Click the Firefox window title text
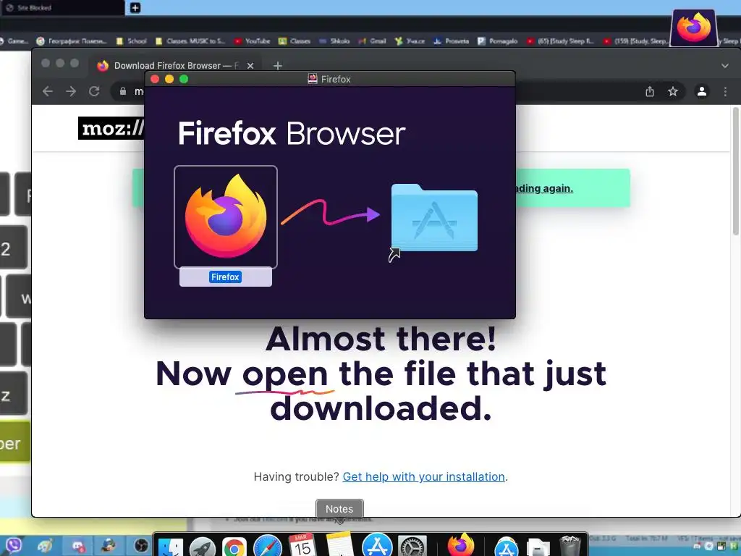741x556 pixels. [x=336, y=79]
